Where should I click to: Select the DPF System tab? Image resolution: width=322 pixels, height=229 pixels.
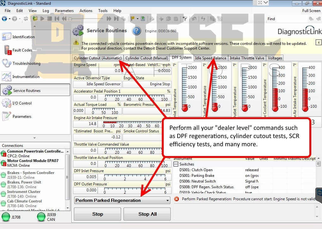click(x=181, y=57)
